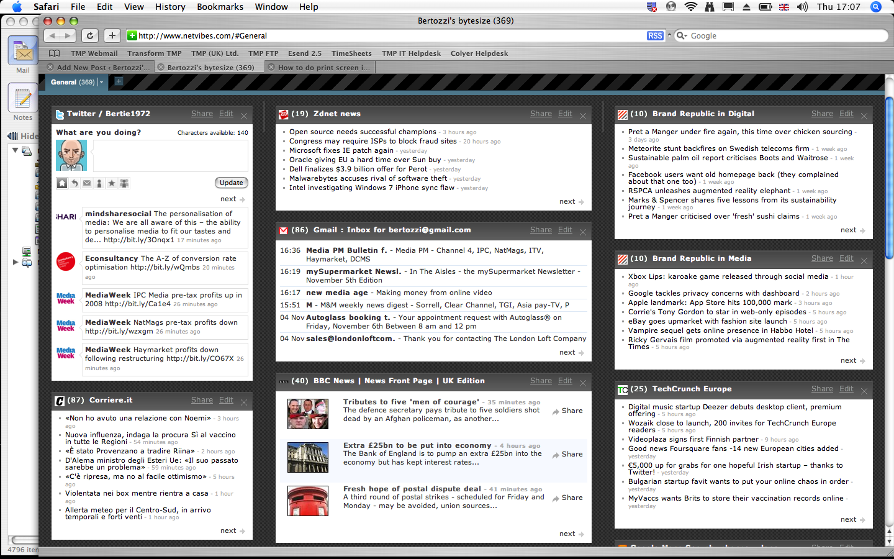Open Twitter replies with the arrow icon

(74, 183)
